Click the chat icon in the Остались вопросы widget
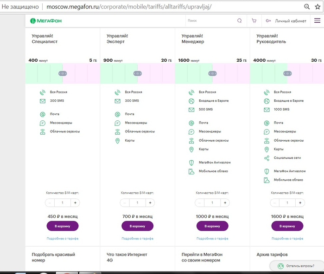This screenshot has width=324, height=274. [x=280, y=266]
